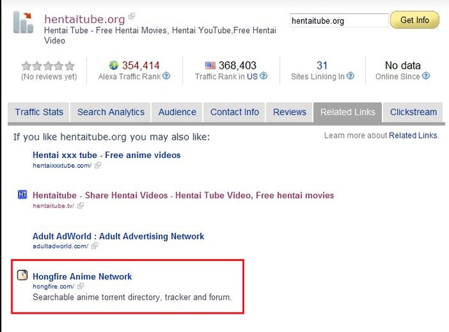The height and width of the screenshot is (332, 449).
Task: Open external link icon after hentaixxxtube.com/
Action: pyautogui.click(x=98, y=165)
